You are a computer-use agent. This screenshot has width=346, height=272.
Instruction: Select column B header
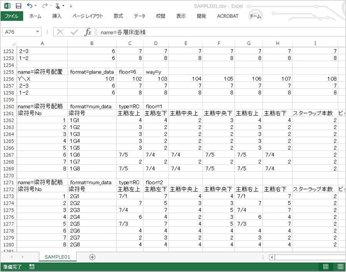pyautogui.click(x=92, y=43)
